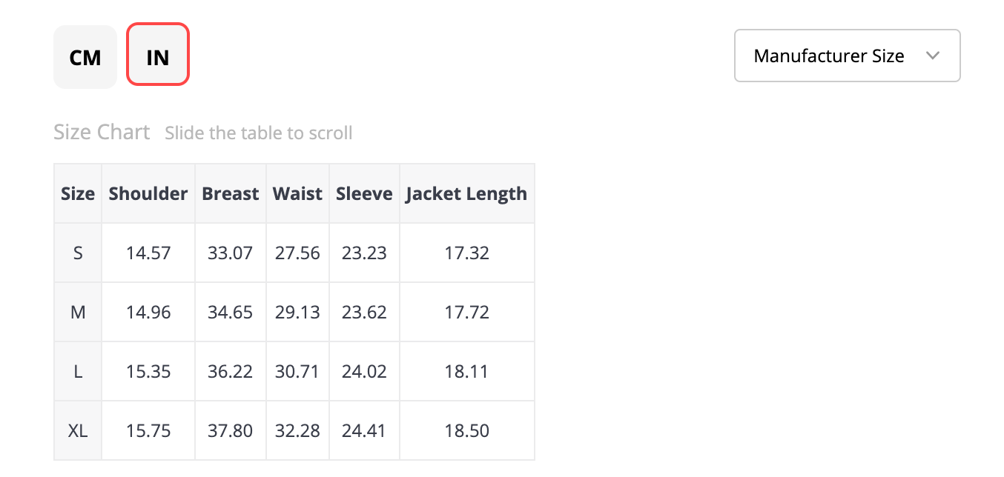
Task: Click the Size column header
Action: (78, 193)
